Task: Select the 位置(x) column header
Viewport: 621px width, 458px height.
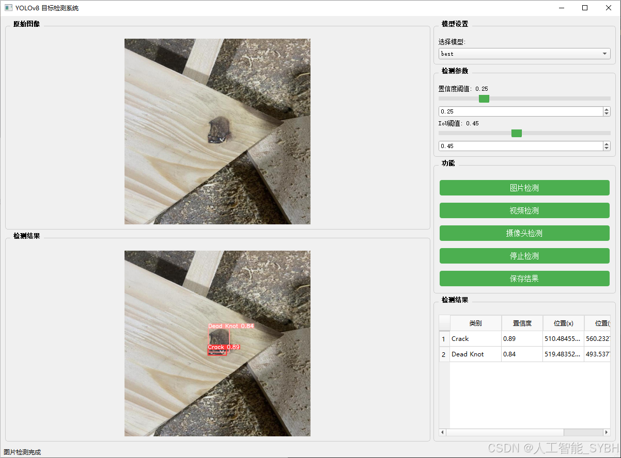Action: click(564, 323)
